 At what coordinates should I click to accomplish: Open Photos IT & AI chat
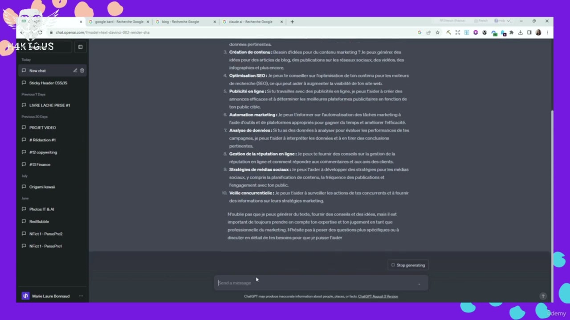pyautogui.click(x=53, y=209)
